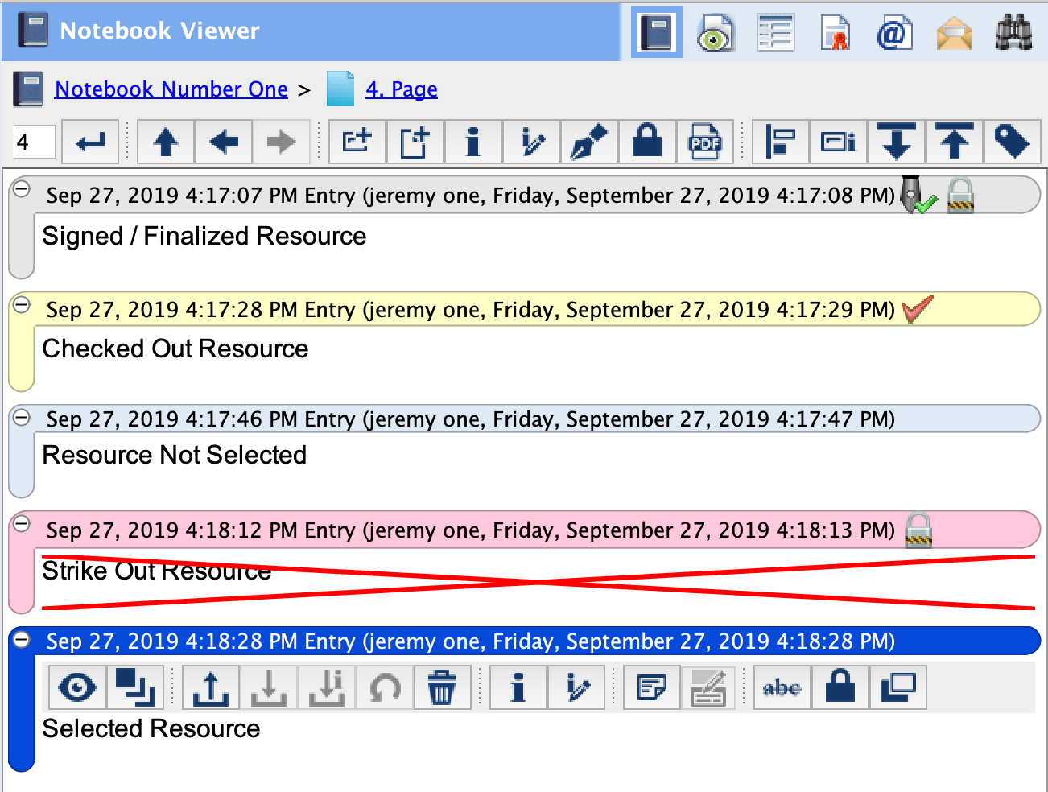The width and height of the screenshot is (1048, 792).
Task: Collapse the Checked Out Resource entry
Action: pyautogui.click(x=22, y=304)
